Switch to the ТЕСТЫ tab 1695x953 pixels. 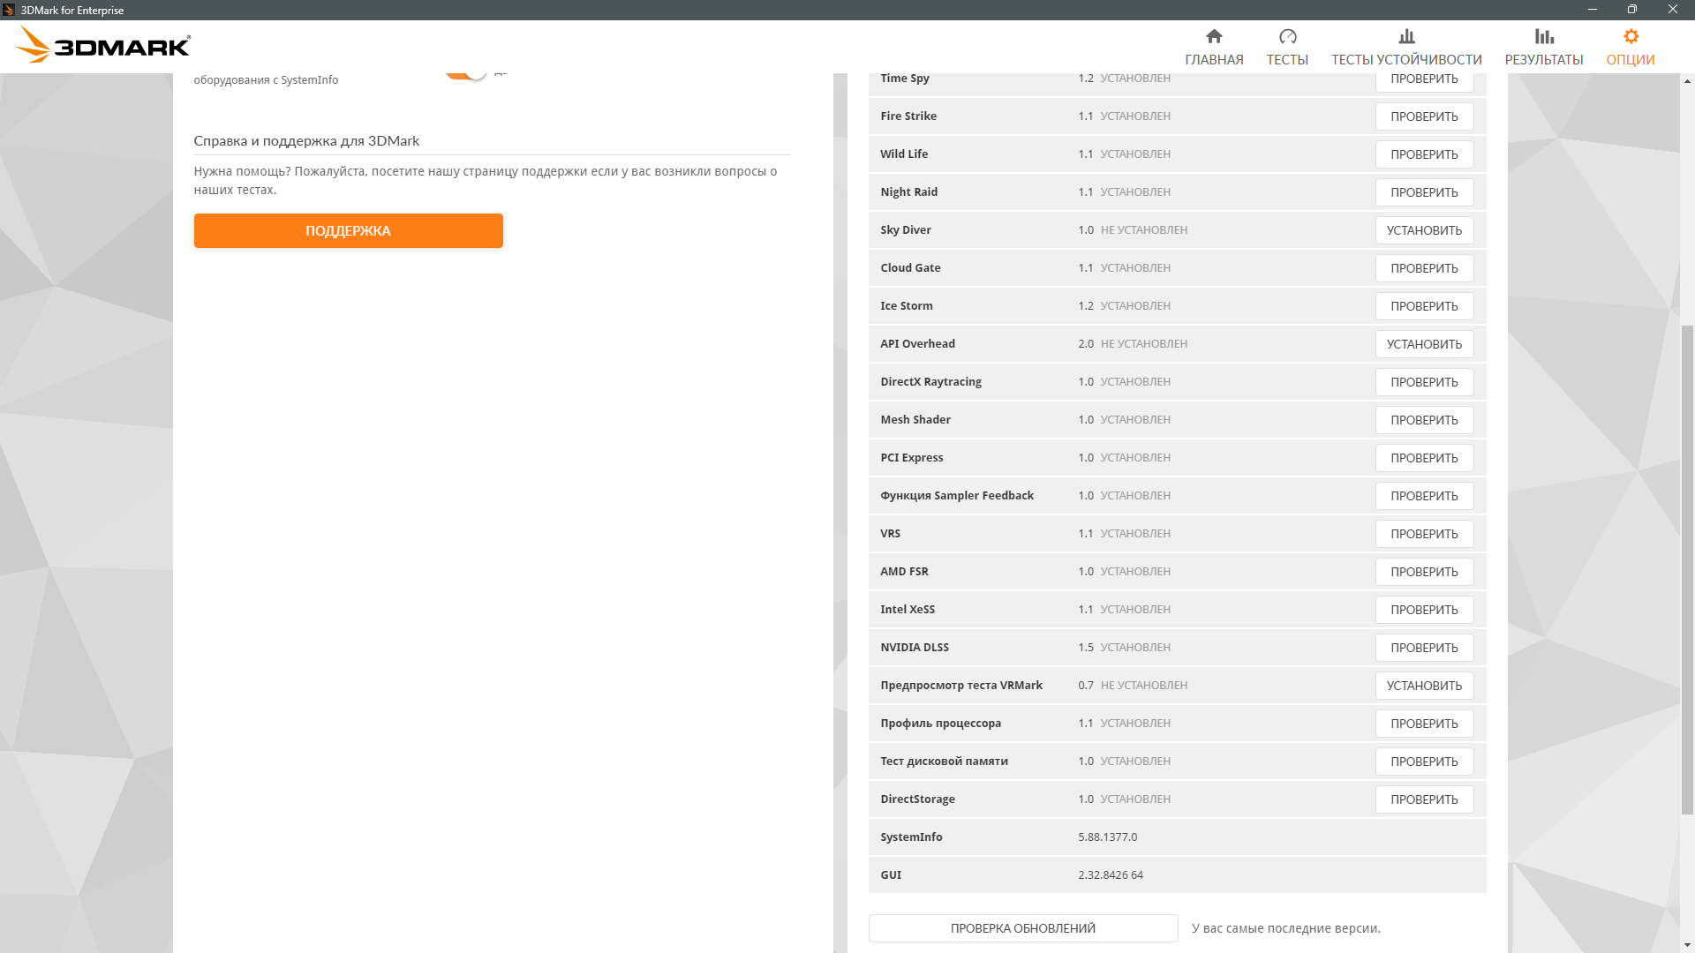point(1287,59)
